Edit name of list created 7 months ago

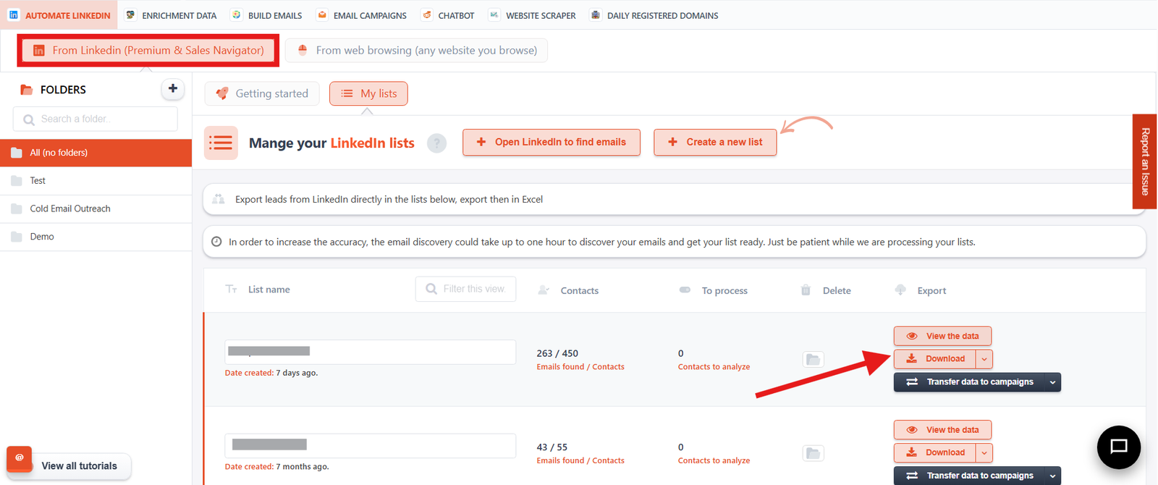pyautogui.click(x=370, y=445)
